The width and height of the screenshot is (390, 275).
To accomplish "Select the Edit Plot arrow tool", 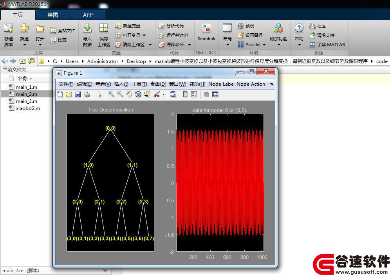I will [99, 94].
